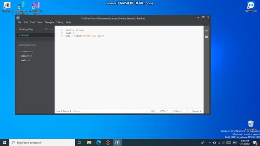Screen dimensions: 260x146
Task: Click battery tray icon
Action: pos(214,143)
